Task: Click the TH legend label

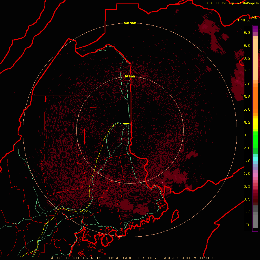Action: (x=248, y=225)
